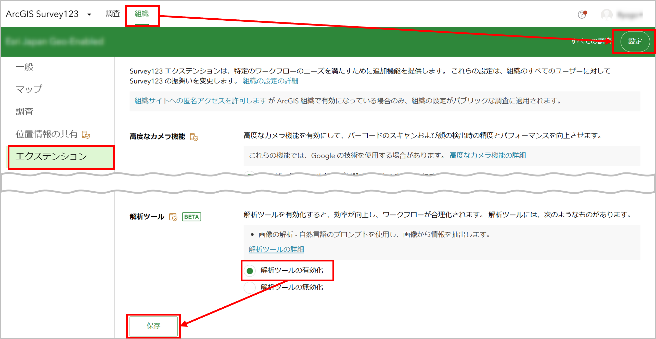This screenshot has width=656, height=339.
Task: Open the help icon with notification dot
Action: (582, 14)
